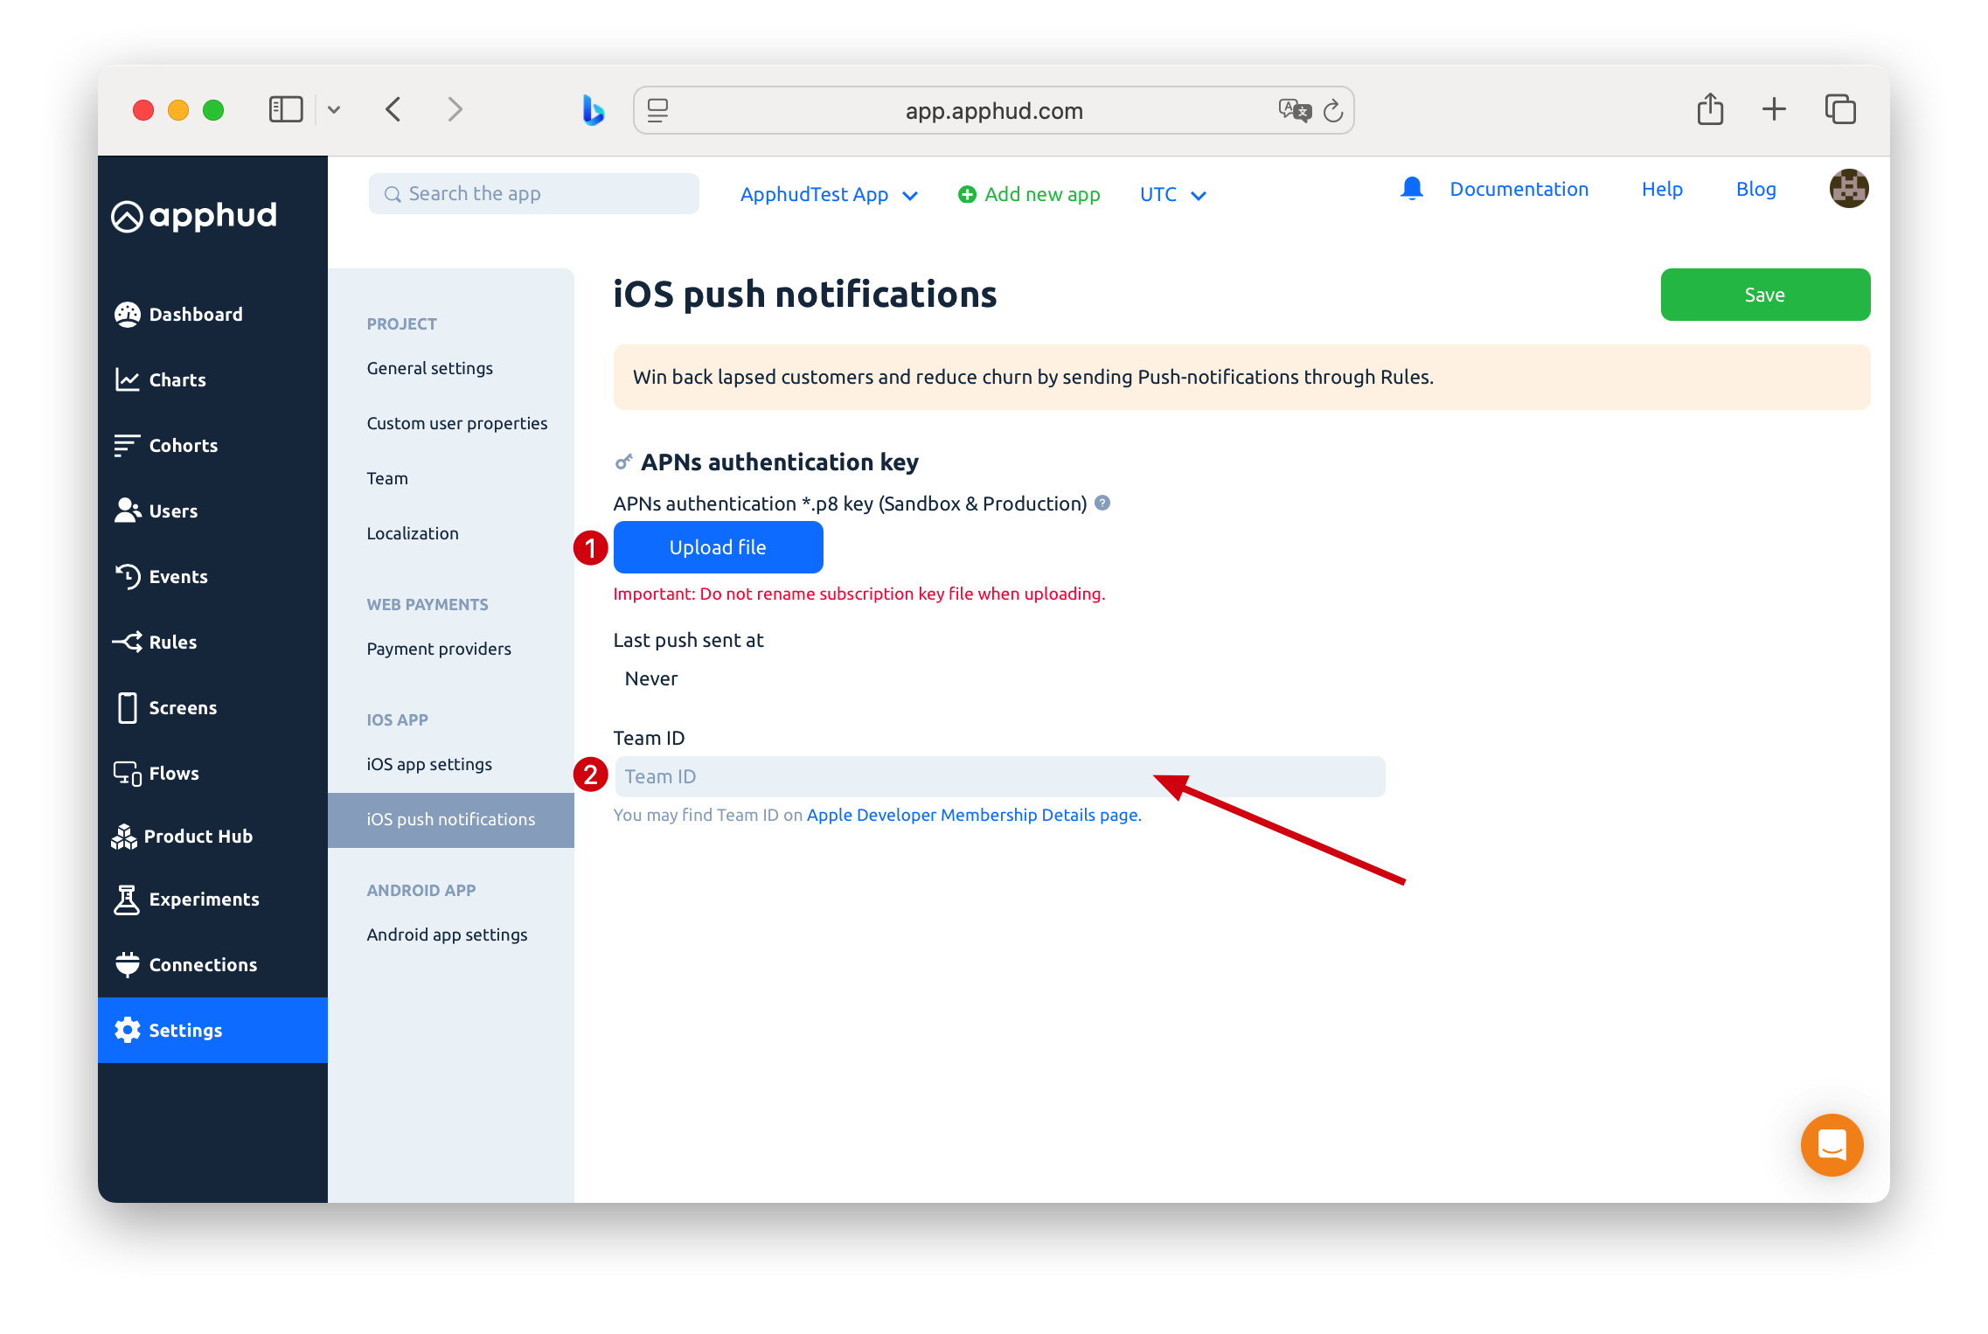Image resolution: width=1988 pixels, height=1334 pixels.
Task: Open the Custom user properties page
Action: tap(456, 422)
